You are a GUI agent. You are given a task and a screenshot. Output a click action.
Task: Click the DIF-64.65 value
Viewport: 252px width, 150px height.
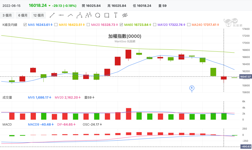click(x=66, y=124)
